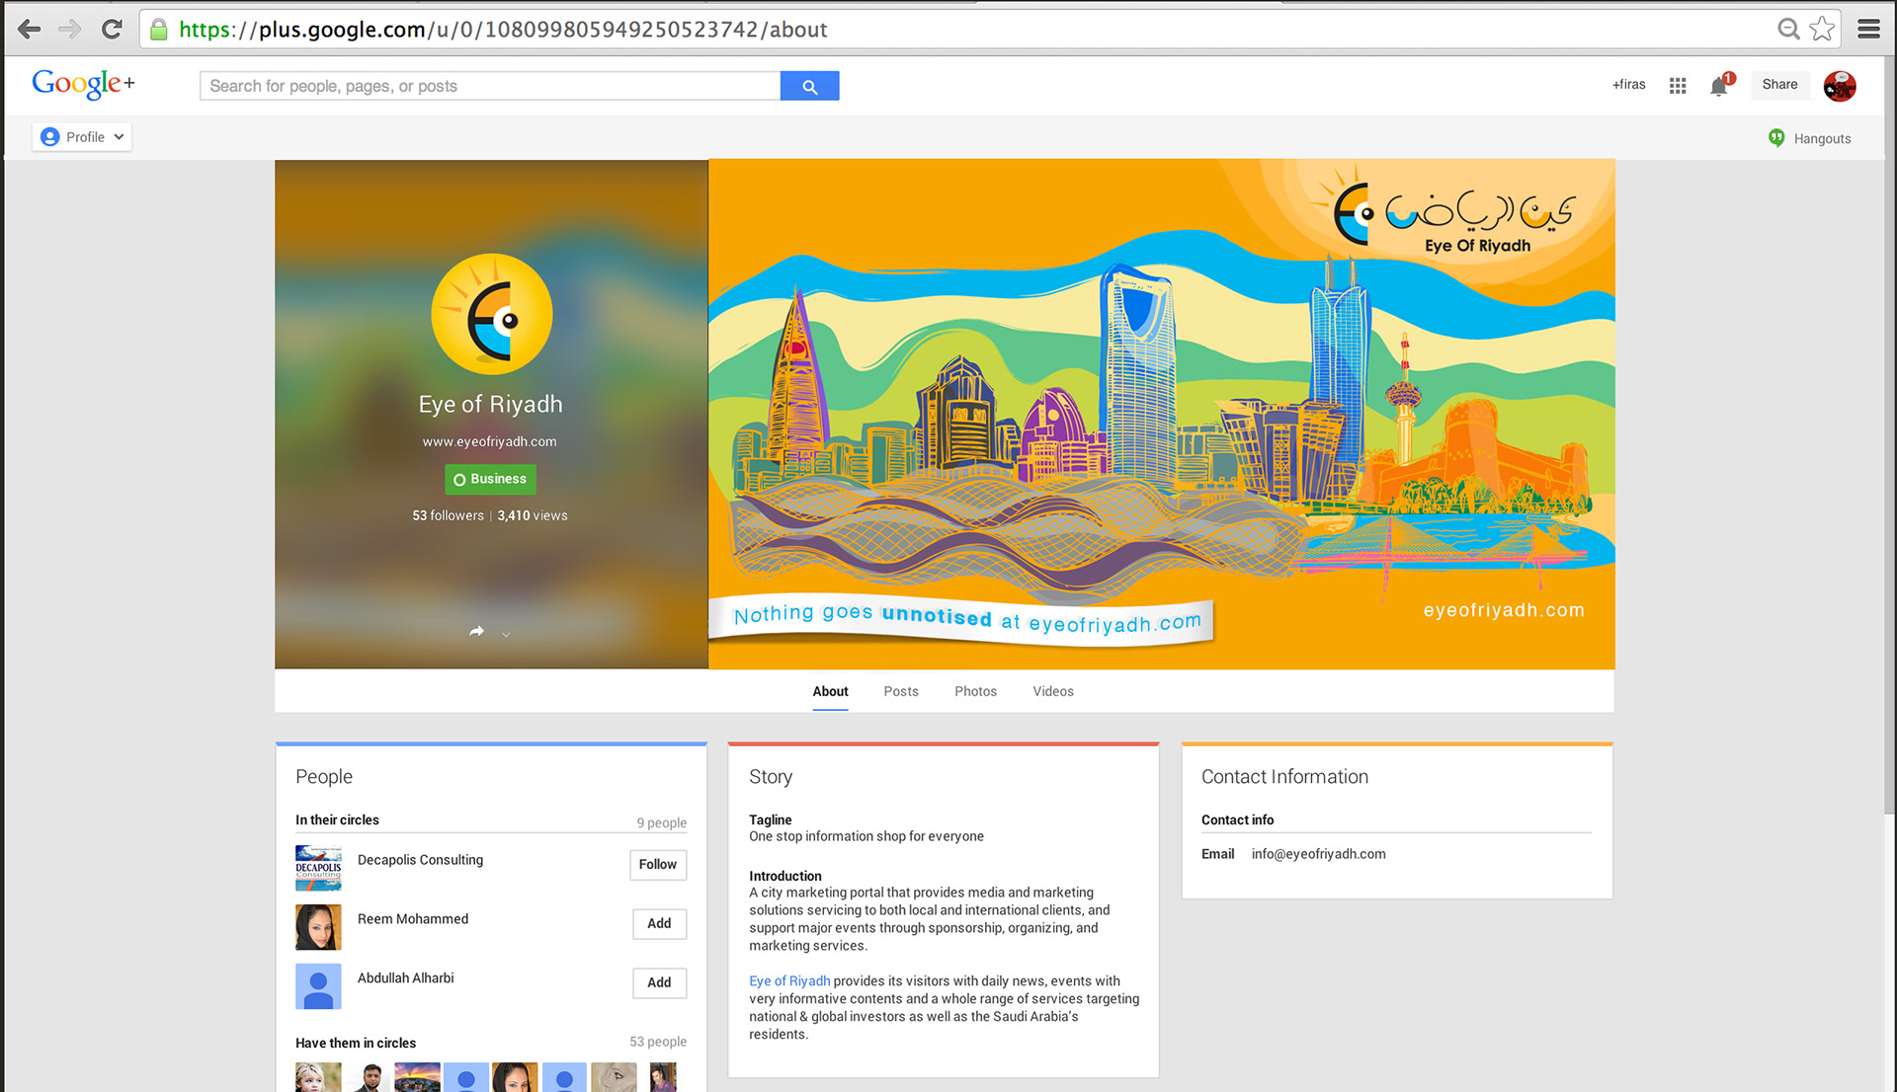Click the Google+ logo

(x=83, y=84)
